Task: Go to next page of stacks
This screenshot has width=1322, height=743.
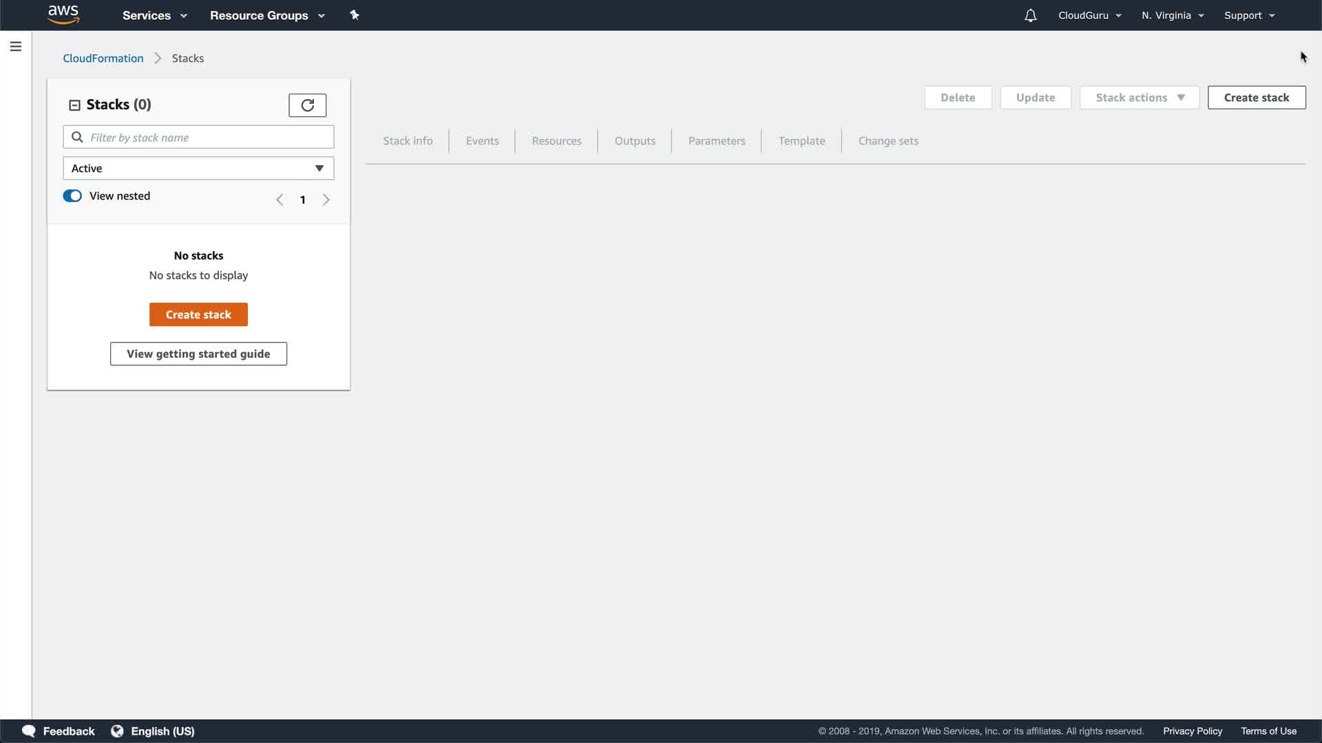Action: click(x=326, y=200)
